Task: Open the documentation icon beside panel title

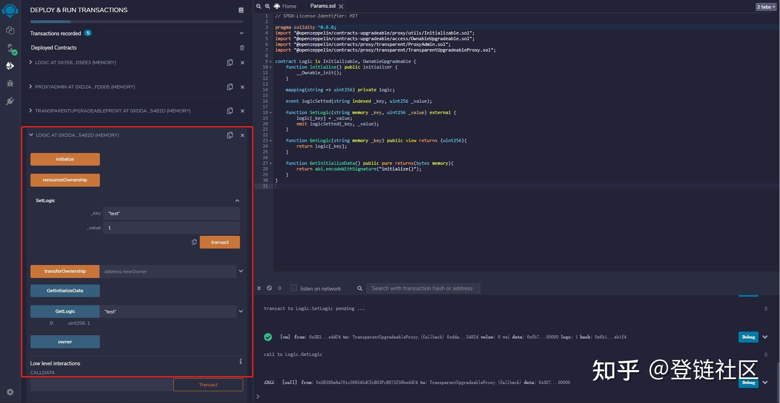Action: click(x=241, y=10)
